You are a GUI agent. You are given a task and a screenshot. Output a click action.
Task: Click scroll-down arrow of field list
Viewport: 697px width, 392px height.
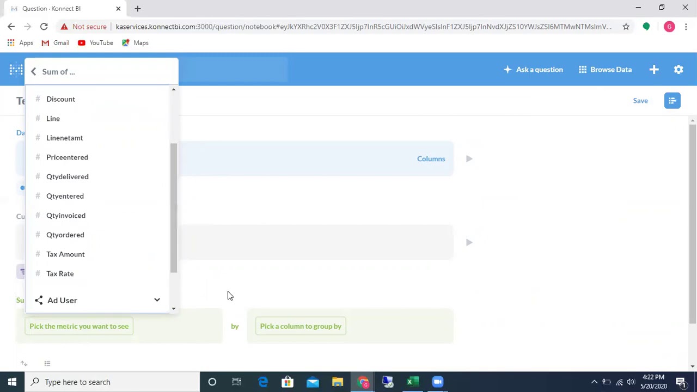point(174,309)
